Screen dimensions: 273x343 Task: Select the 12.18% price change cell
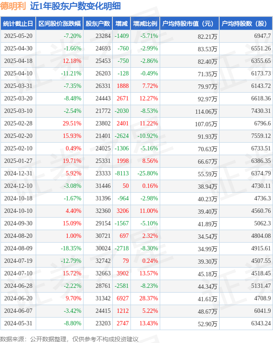pos(72,61)
